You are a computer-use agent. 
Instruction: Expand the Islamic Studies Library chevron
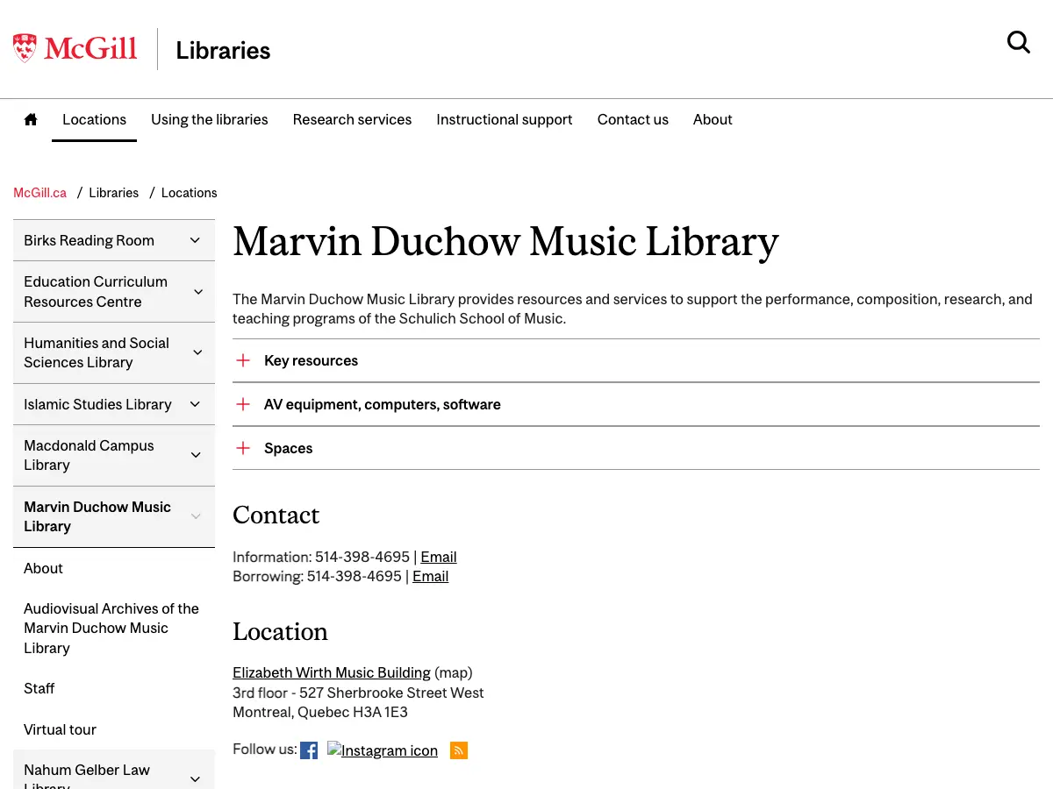point(195,404)
